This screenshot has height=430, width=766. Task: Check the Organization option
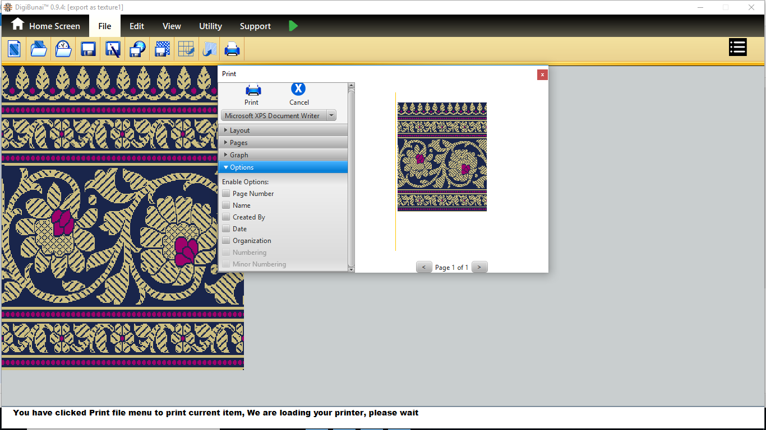pos(226,241)
